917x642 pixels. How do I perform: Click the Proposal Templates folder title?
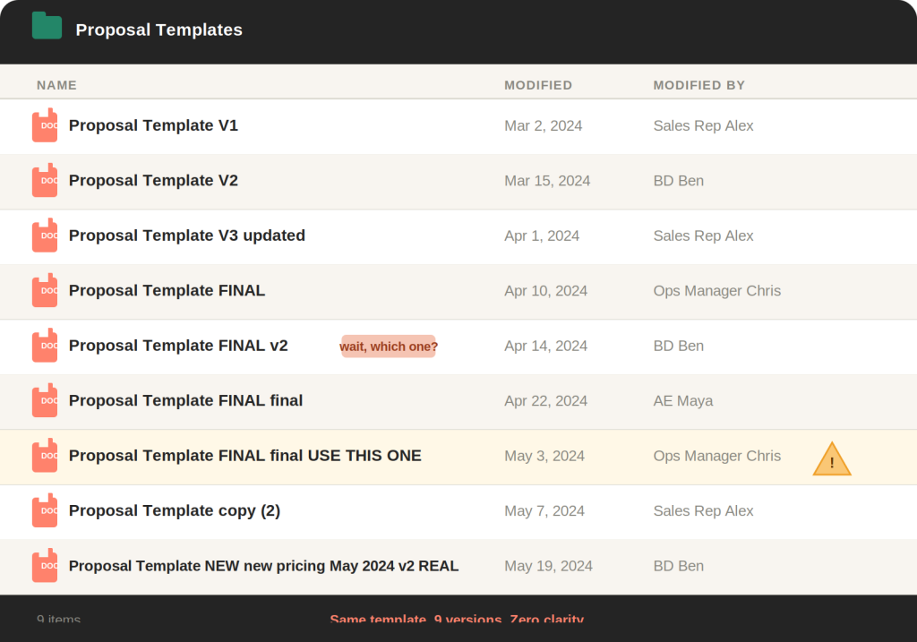click(x=159, y=30)
